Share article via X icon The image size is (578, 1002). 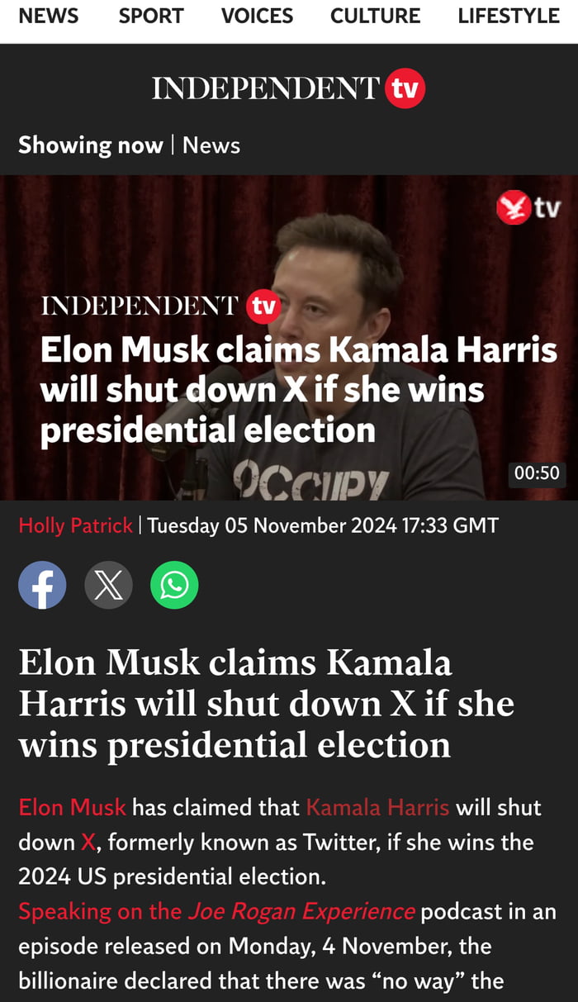[x=108, y=585]
